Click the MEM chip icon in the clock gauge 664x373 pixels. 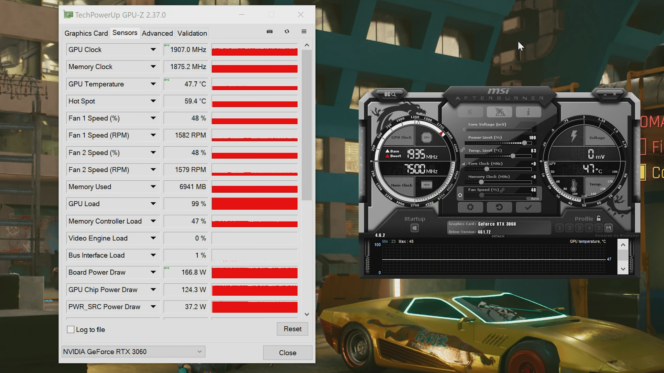click(x=426, y=185)
